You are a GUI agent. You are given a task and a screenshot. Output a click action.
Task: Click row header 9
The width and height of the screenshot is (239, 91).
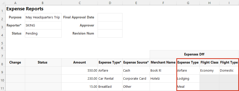pyautogui.click(x=3, y=71)
